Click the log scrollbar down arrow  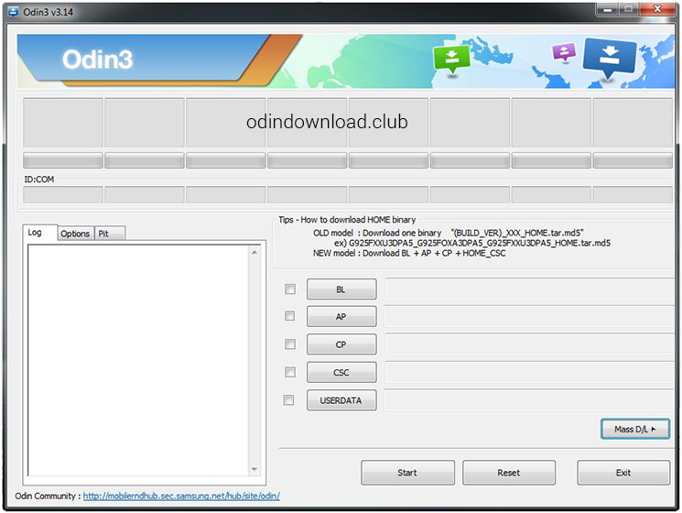254,469
